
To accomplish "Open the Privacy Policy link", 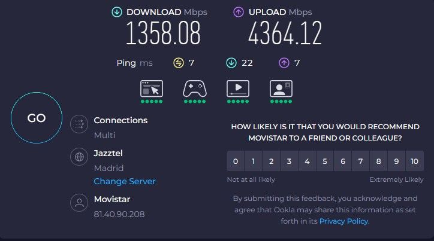I will click(343, 221).
